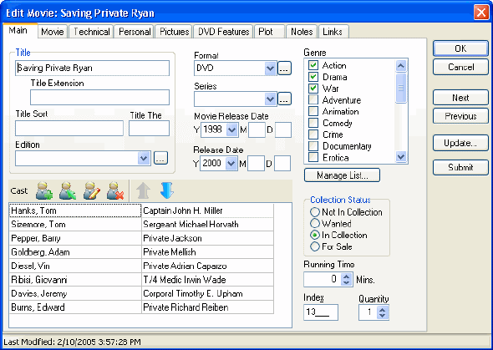Screen dimensions: 493x350
Task: Select cast row Diesel, Vin
Action: 75,266
